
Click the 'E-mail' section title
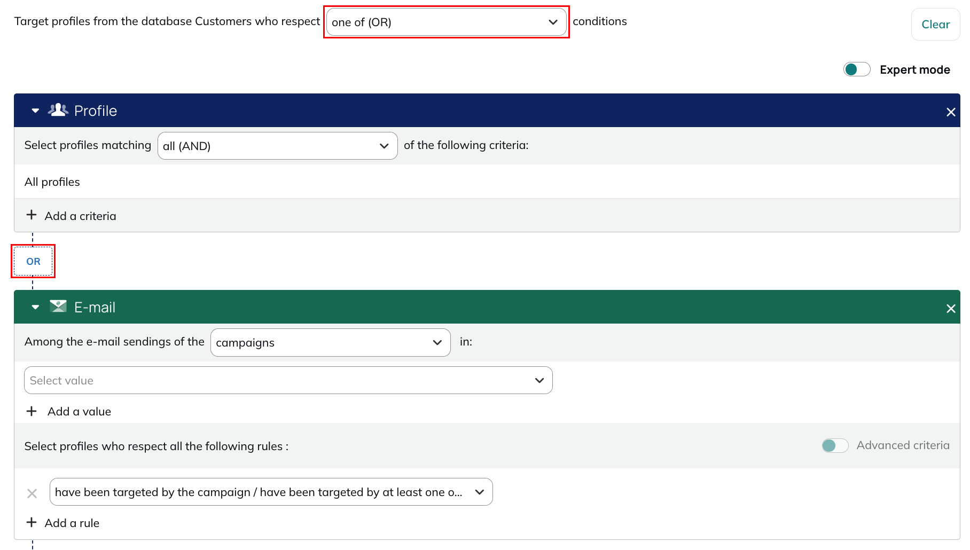tap(95, 307)
